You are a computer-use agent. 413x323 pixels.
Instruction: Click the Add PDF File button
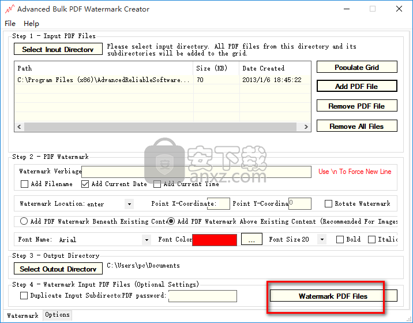pos(356,86)
